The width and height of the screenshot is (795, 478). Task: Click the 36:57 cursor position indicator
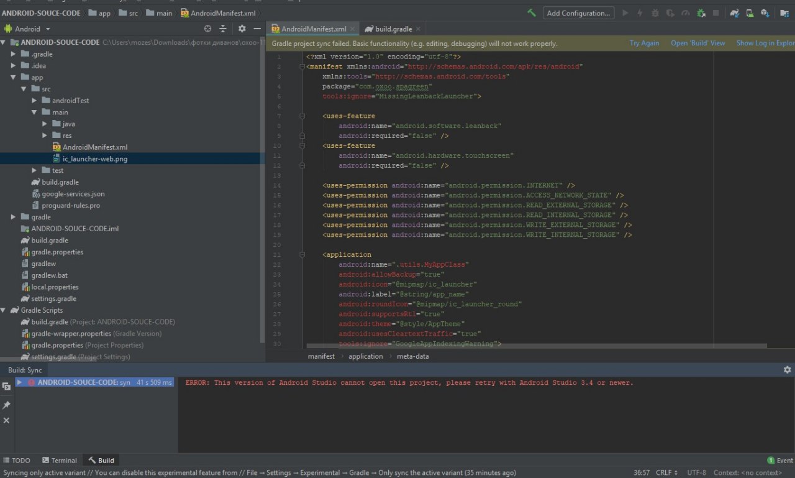point(642,473)
